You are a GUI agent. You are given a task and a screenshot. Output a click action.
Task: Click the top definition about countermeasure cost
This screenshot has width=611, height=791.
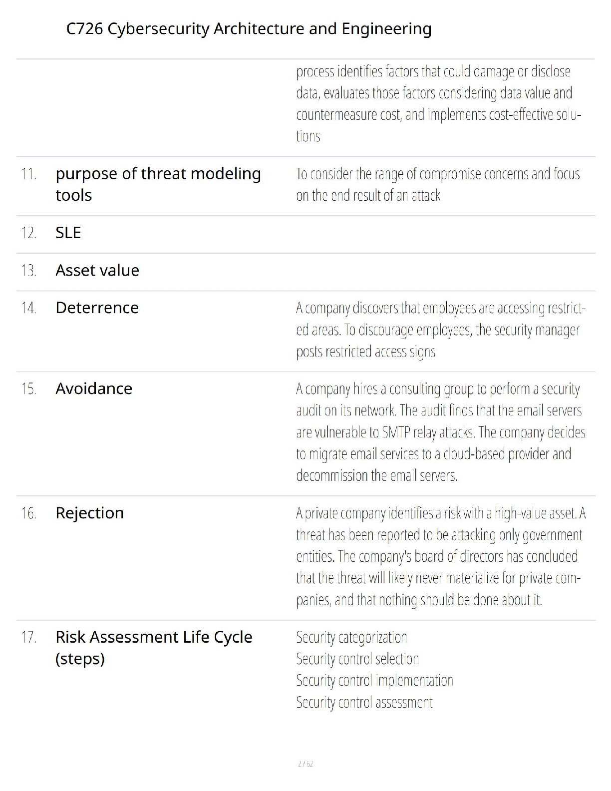pyautogui.click(x=438, y=104)
